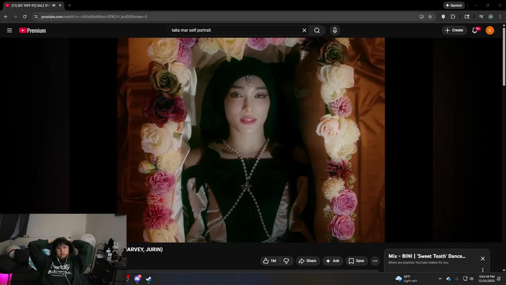This screenshot has height=285, width=506.
Task: Show hidden system tray icons chevron
Action: [x=440, y=279]
